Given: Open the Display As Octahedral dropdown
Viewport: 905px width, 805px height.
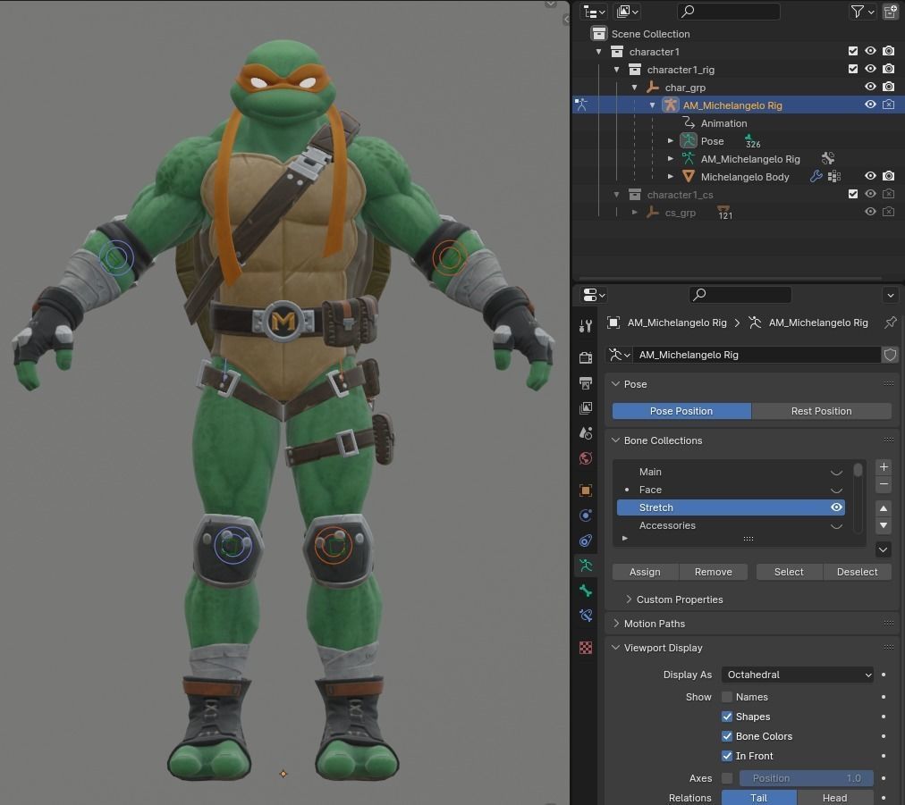Looking at the screenshot, I should [x=799, y=675].
